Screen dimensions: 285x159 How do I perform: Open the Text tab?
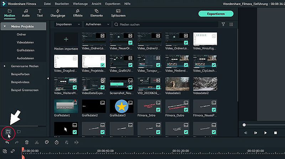coord(40,14)
